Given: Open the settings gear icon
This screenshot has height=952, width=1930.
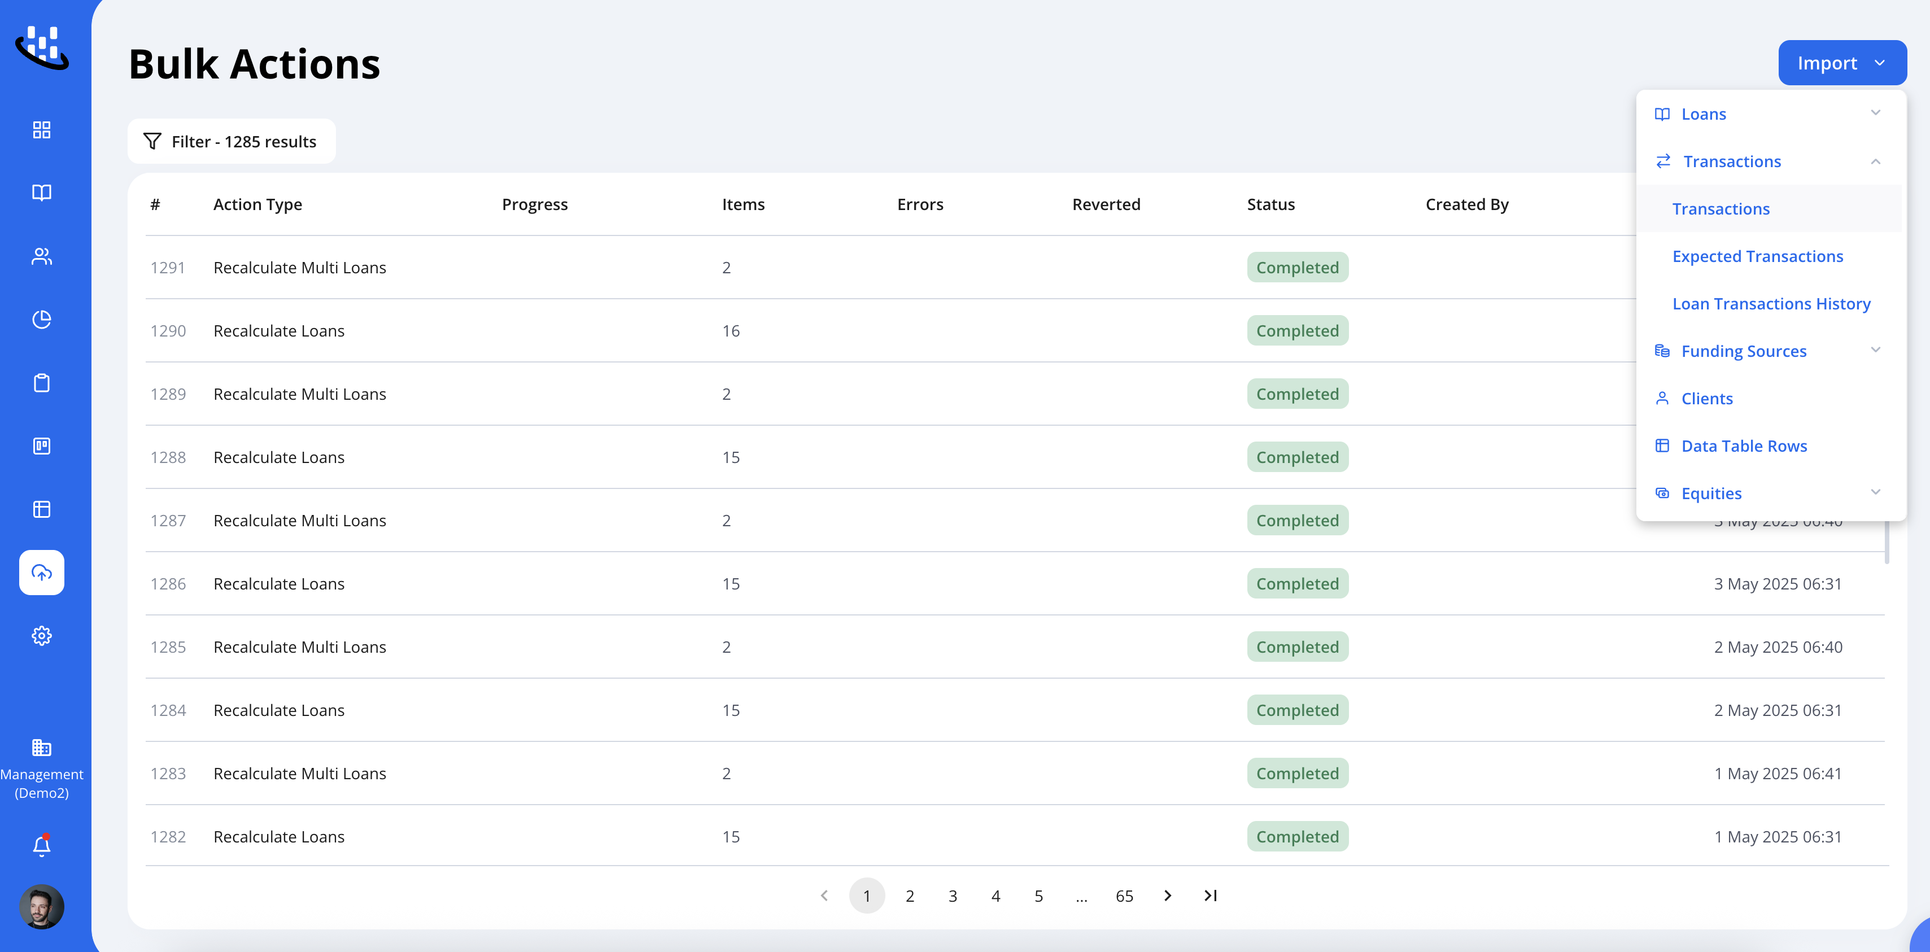Looking at the screenshot, I should coord(41,635).
